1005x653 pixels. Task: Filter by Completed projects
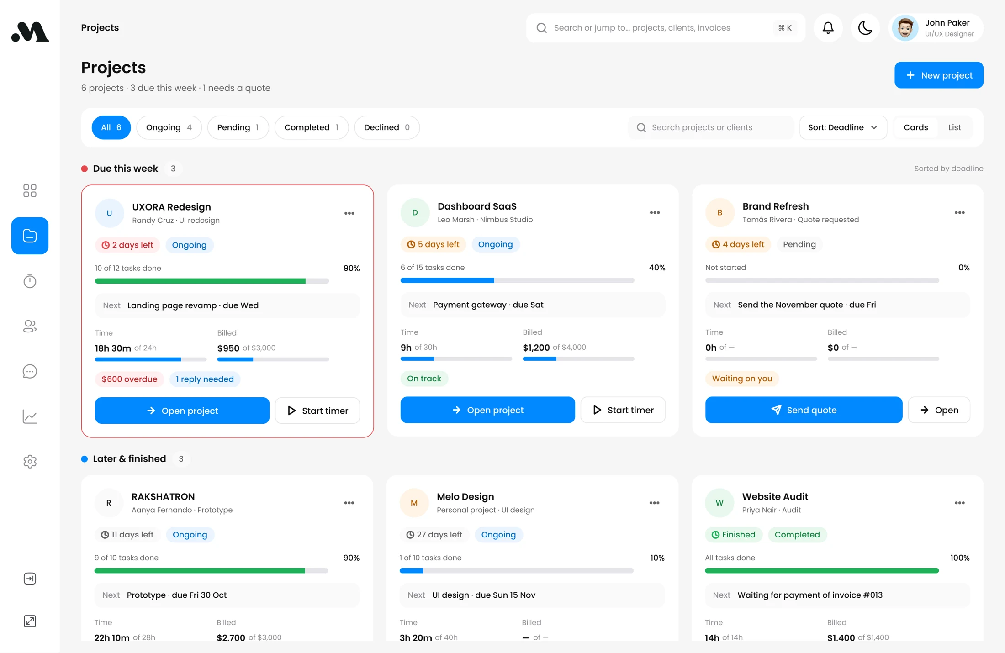312,127
